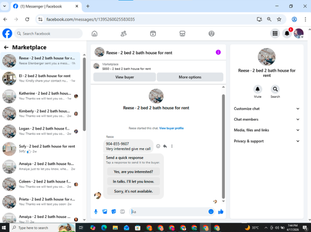Expand the Privacy & support section
The width and height of the screenshot is (311, 232).
267,141
